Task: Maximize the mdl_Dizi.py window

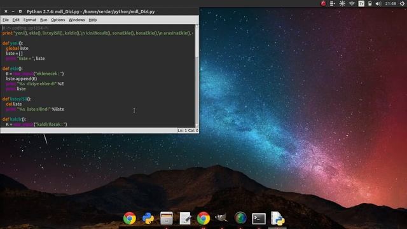Action: tap(20, 11)
